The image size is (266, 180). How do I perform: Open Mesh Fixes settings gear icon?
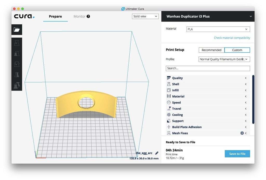(242, 133)
